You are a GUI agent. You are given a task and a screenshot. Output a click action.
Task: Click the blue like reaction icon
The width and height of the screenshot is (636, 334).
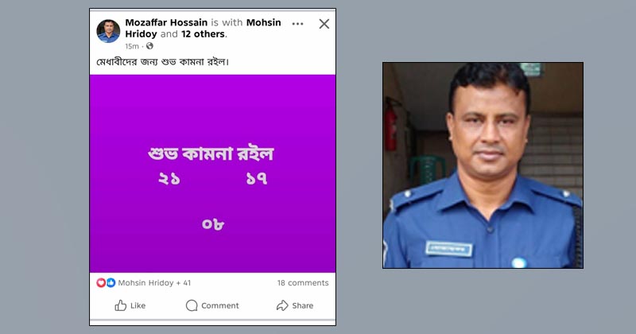click(x=111, y=282)
